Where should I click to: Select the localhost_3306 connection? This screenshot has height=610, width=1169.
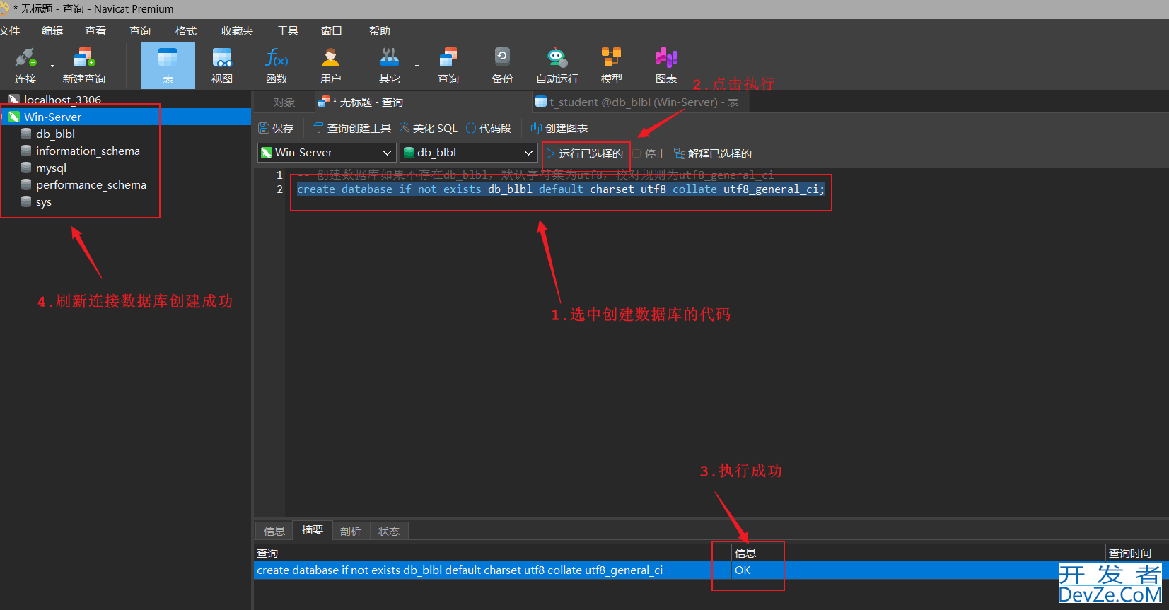click(x=62, y=100)
